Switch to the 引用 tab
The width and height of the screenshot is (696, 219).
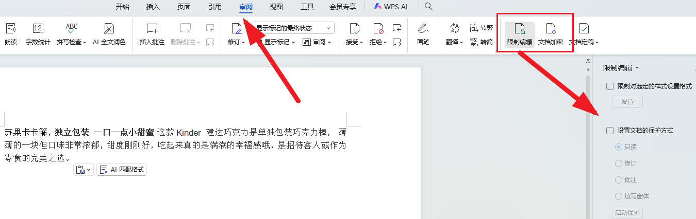click(x=215, y=7)
